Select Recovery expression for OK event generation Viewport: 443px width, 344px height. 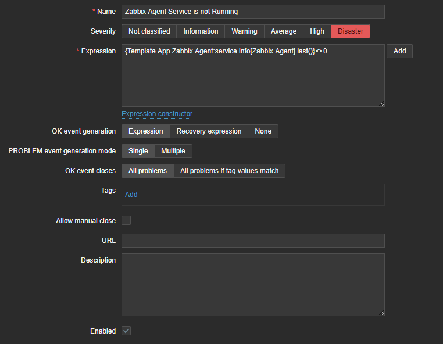click(x=209, y=131)
